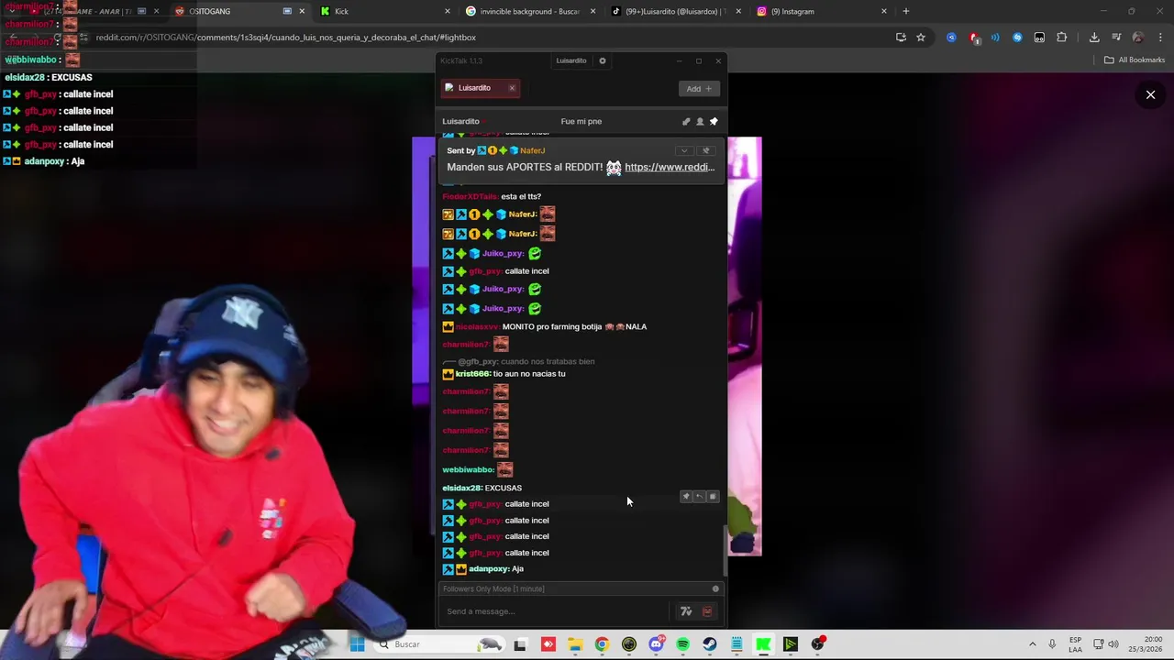
Task: Open KickTalk settings gear icon
Action: [x=603, y=60]
